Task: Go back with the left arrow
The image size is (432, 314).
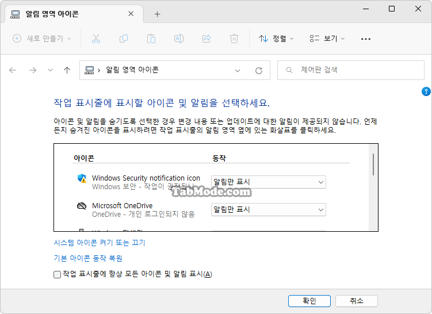Action: click(13, 70)
